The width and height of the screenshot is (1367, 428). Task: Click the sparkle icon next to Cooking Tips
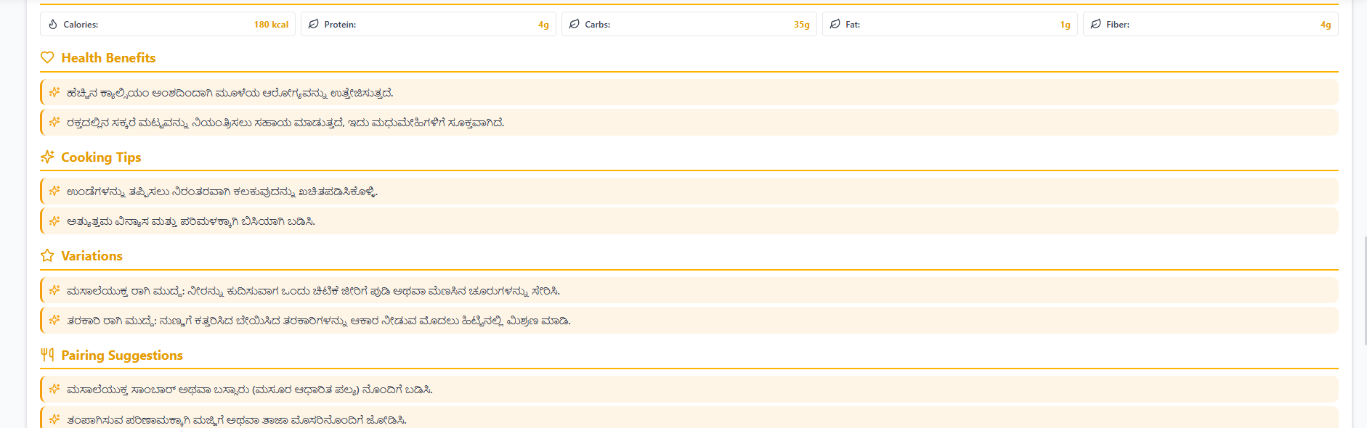coord(47,157)
